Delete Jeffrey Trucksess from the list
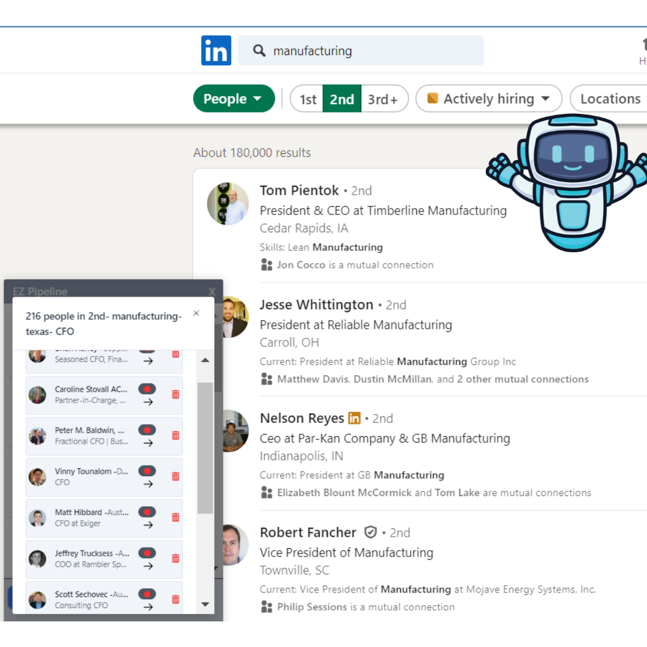 coord(176,558)
